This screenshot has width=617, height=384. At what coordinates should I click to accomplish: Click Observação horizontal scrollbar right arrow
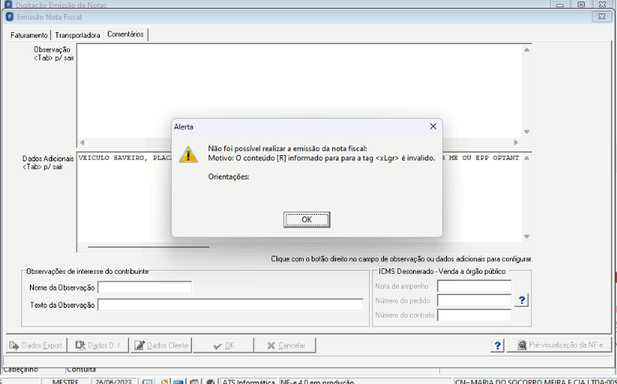pos(516,142)
